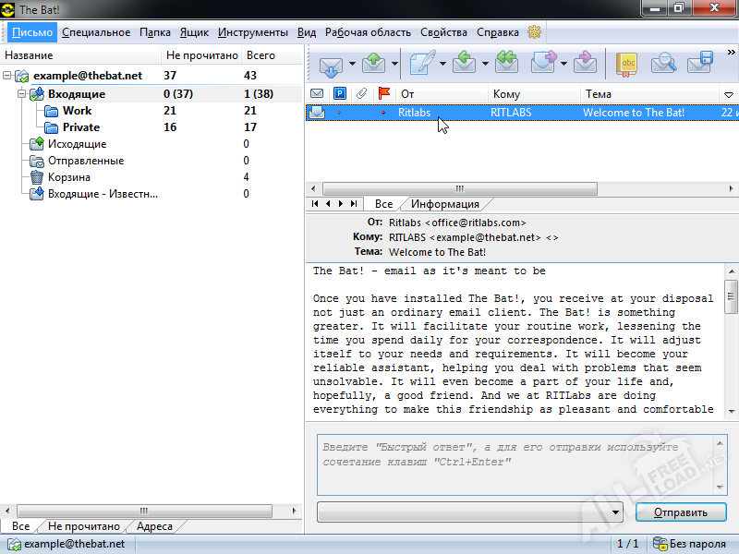Open the dropdown arrow beside Get new mail
Image resolution: width=739 pixels, height=554 pixels.
(x=352, y=64)
